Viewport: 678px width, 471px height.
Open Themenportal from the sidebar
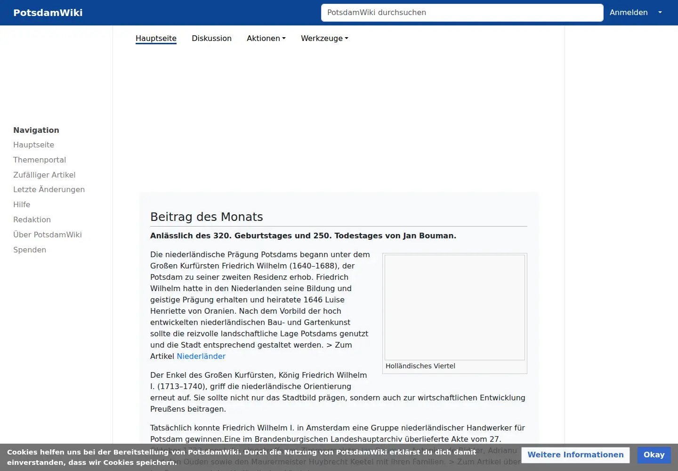click(40, 160)
